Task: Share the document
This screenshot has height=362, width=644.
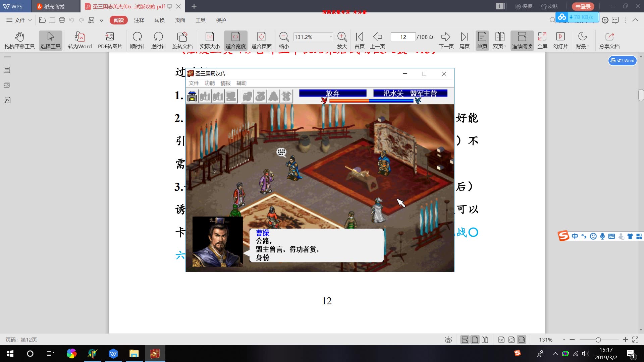Action: tap(609, 41)
